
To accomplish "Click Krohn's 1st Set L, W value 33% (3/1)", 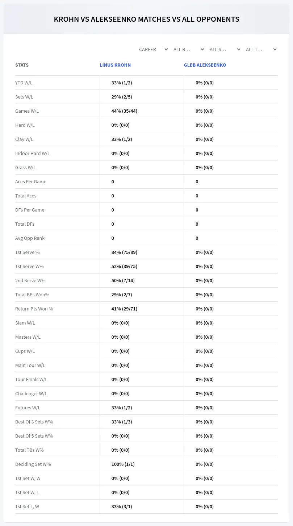I will point(122,506).
